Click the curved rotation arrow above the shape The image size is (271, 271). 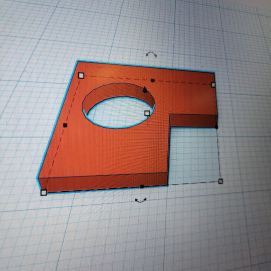151,54
